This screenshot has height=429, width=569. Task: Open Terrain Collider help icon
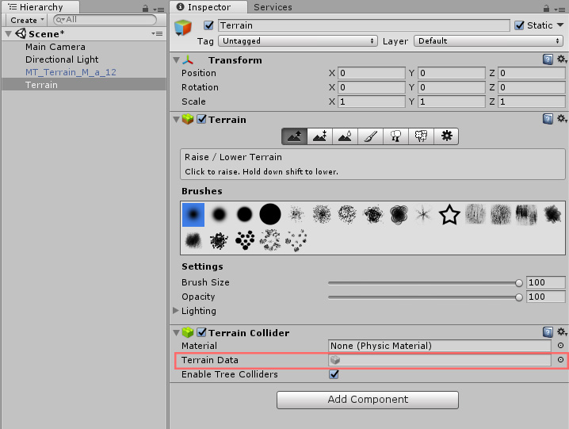point(548,332)
